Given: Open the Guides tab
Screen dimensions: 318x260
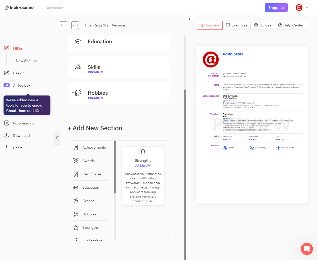Looking at the screenshot, I should pyautogui.click(x=263, y=25).
